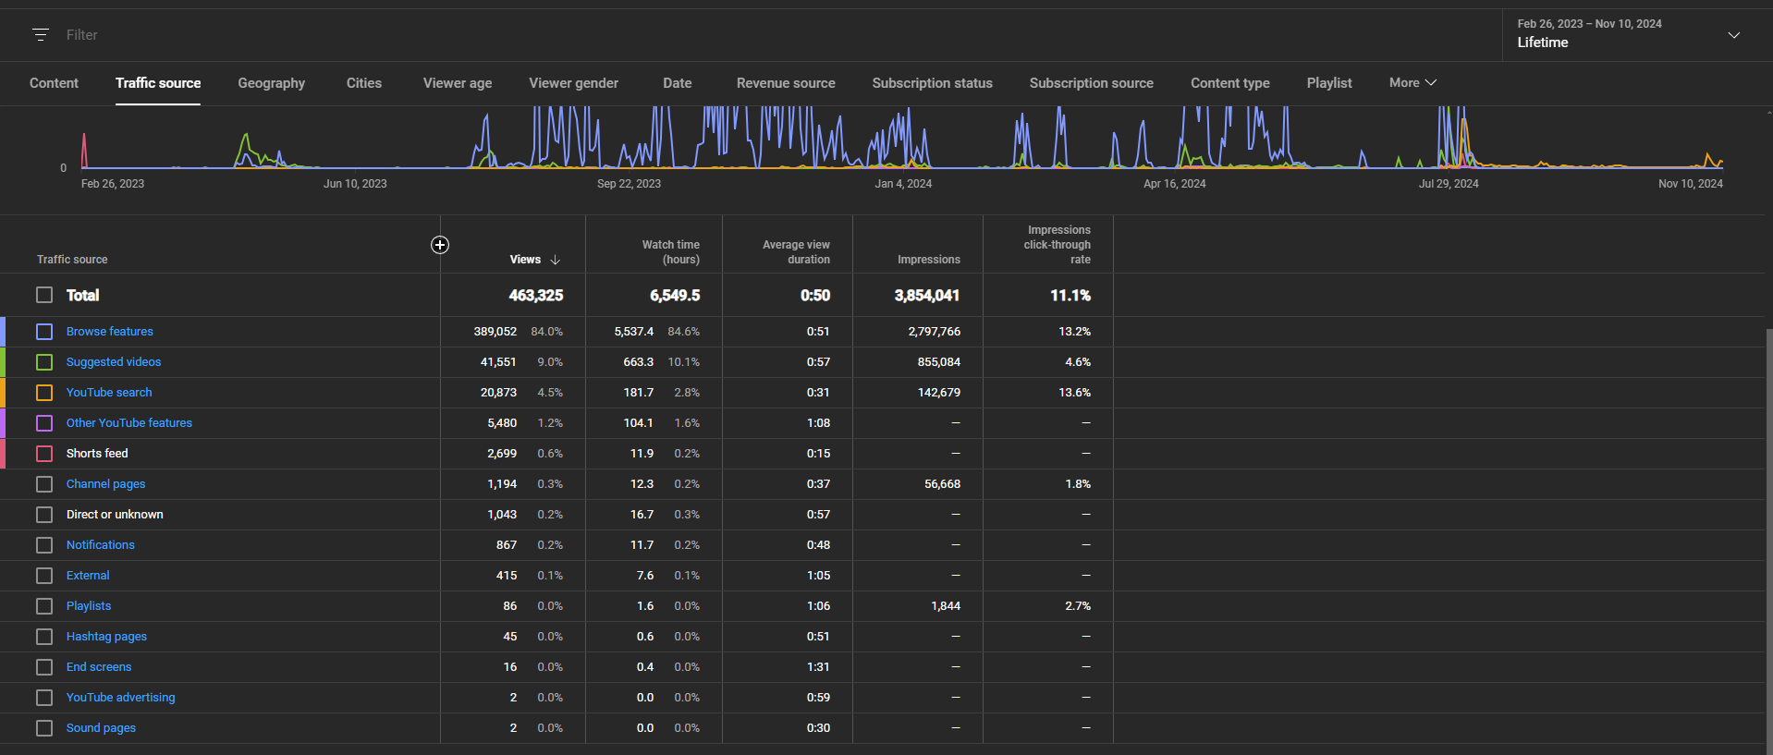
Task: Open the Other YouTube features link
Action: tap(129, 423)
